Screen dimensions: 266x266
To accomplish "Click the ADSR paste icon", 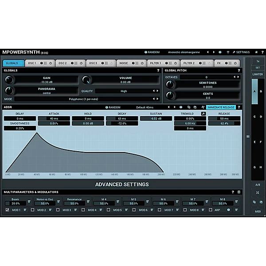I will coord(195,107).
